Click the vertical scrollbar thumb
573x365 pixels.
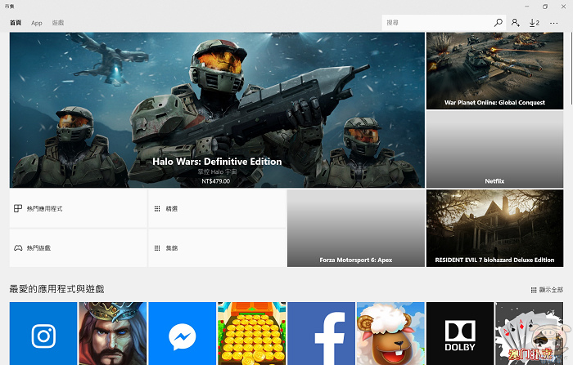tap(571, 69)
